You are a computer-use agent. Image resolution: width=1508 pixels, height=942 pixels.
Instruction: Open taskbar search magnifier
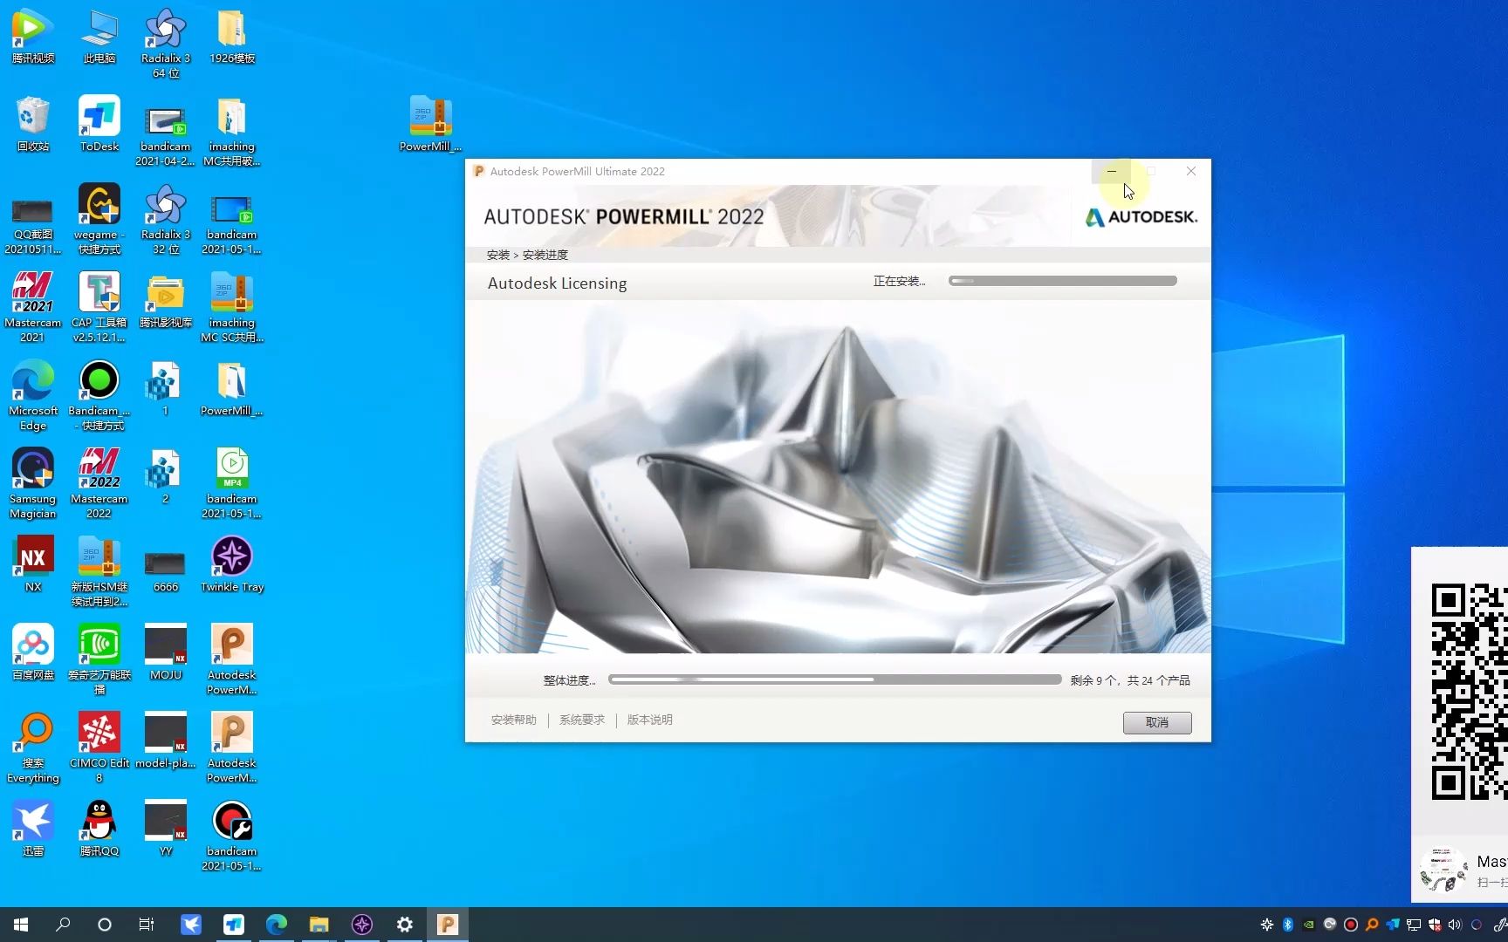coord(63,925)
